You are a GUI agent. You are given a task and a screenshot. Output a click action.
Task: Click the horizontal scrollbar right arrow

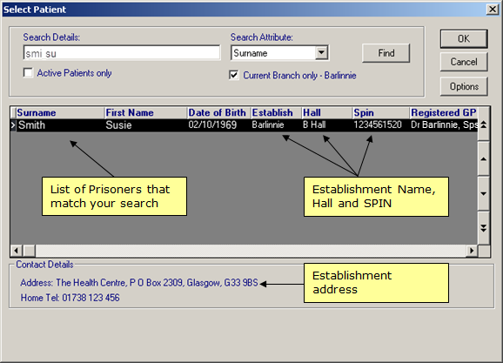tap(472, 251)
